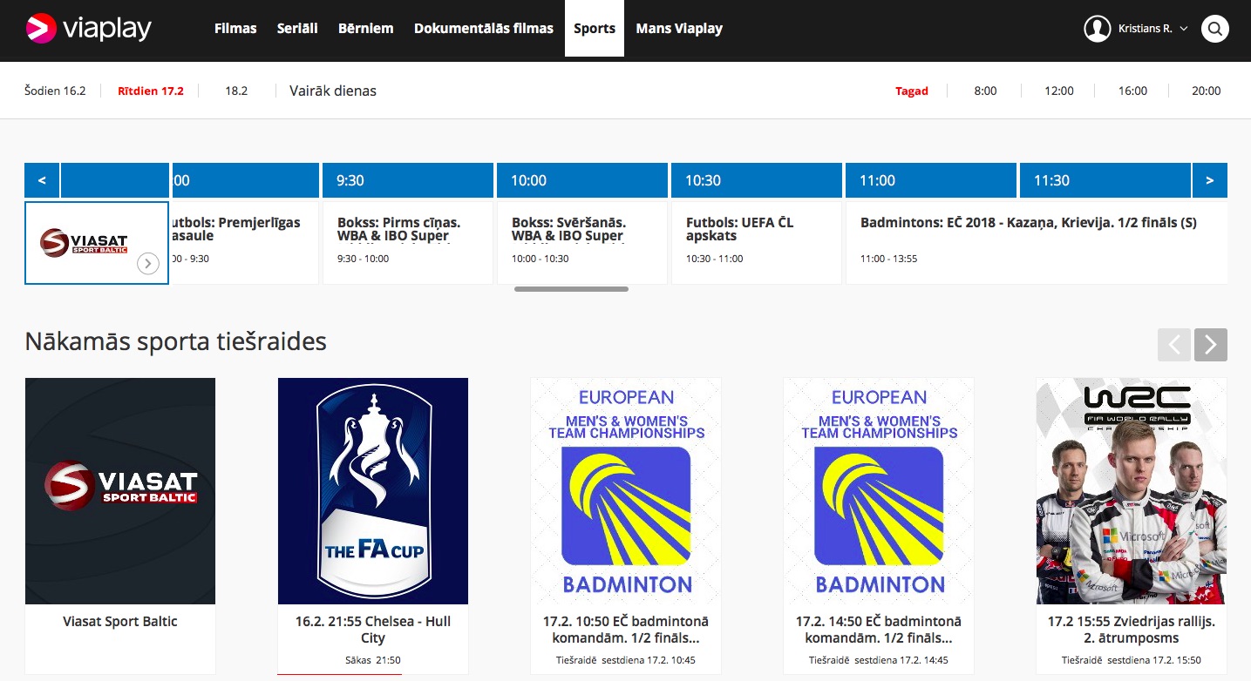Open the Viasat Sport Baltic poster
The image size is (1251, 681).
120,491
